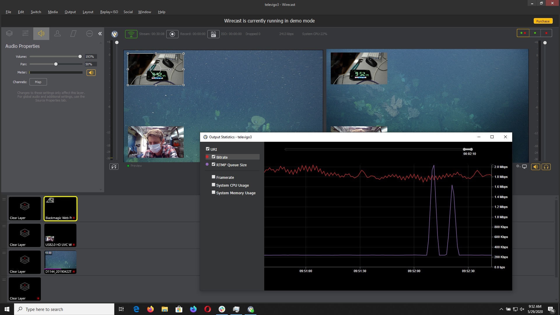Open the Edit menu
This screenshot has height=315, width=560.
click(21, 12)
